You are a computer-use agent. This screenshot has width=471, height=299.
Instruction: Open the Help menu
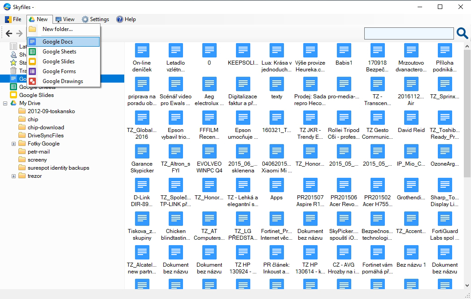point(126,19)
